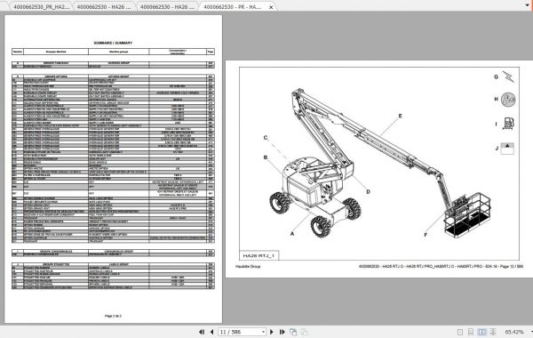Click the label icon marked J
Viewport: 533px width, 338px height.
point(507,149)
